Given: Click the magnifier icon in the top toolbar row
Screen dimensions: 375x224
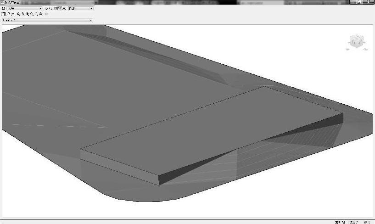Looking at the screenshot, I should click(x=50, y=8).
